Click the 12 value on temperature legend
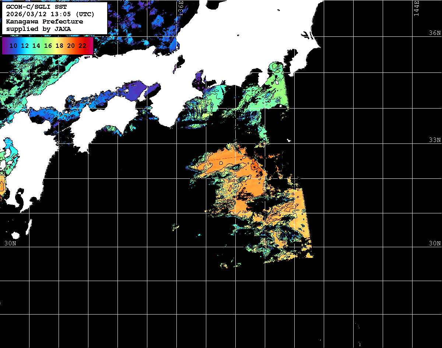 [25, 46]
